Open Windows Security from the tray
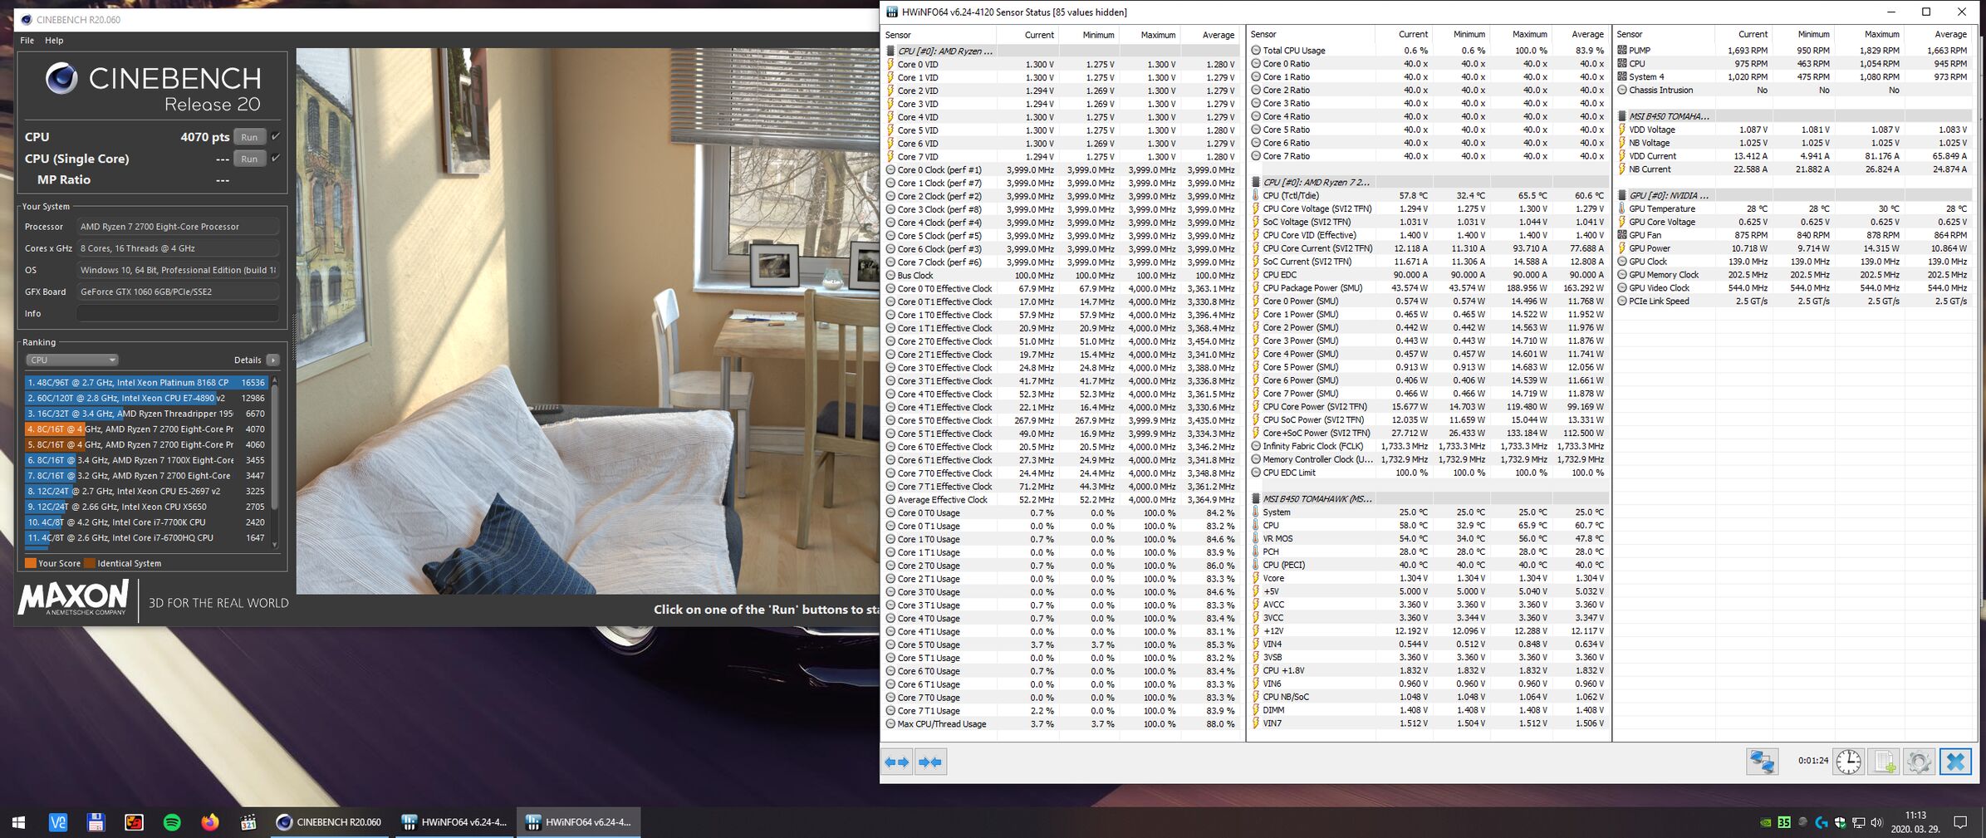The width and height of the screenshot is (1986, 838). (x=1840, y=822)
